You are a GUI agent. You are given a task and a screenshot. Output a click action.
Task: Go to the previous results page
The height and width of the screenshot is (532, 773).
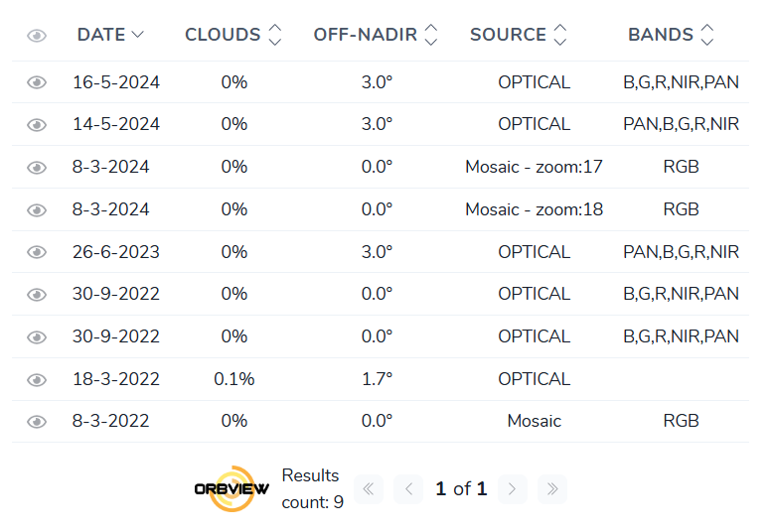408,489
